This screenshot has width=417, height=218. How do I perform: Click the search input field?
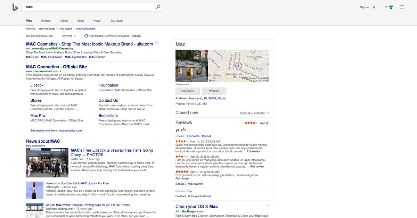89,7
